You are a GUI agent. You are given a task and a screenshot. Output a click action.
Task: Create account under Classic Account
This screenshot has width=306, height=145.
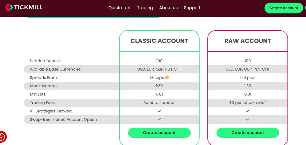[x=159, y=133]
